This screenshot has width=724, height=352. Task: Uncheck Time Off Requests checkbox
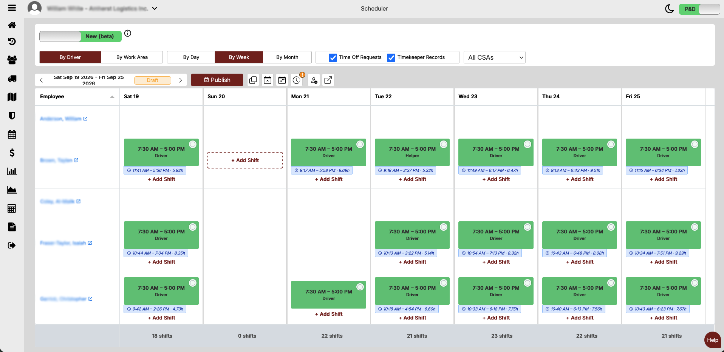point(333,57)
